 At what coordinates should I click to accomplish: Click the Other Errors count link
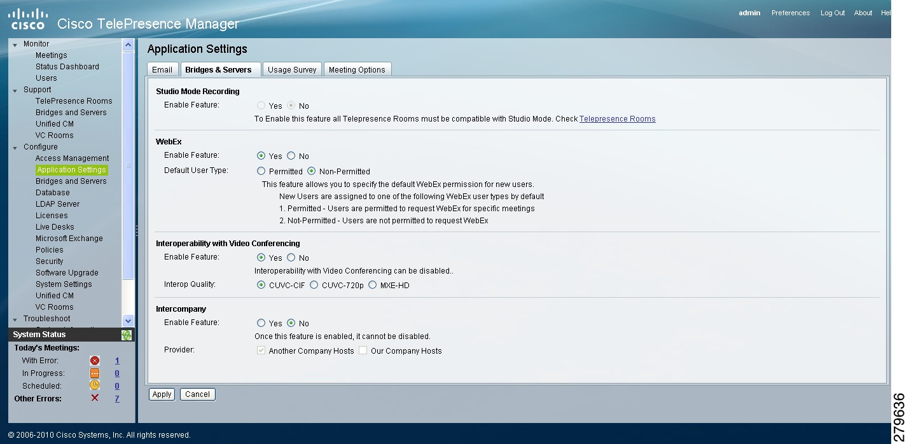(x=117, y=399)
